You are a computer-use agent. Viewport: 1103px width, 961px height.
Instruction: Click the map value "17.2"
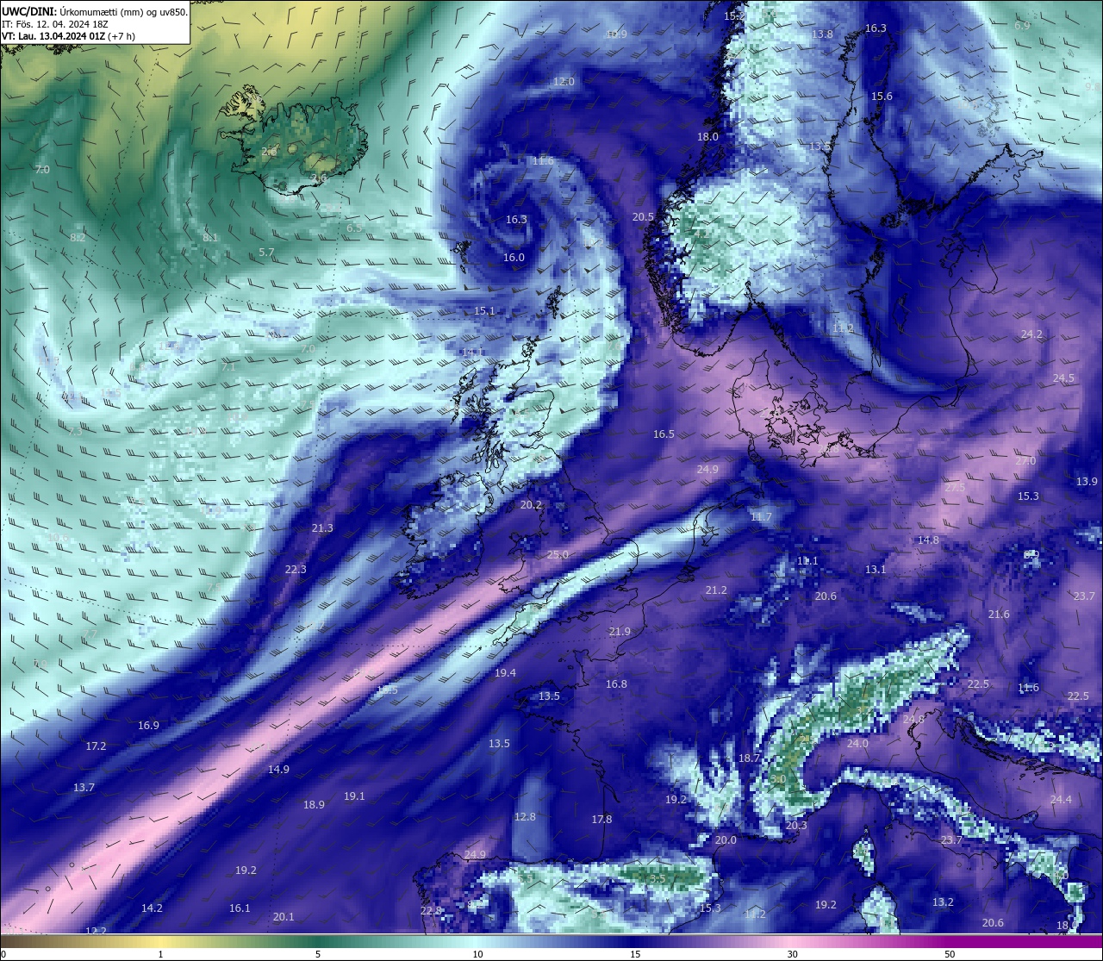(x=96, y=746)
